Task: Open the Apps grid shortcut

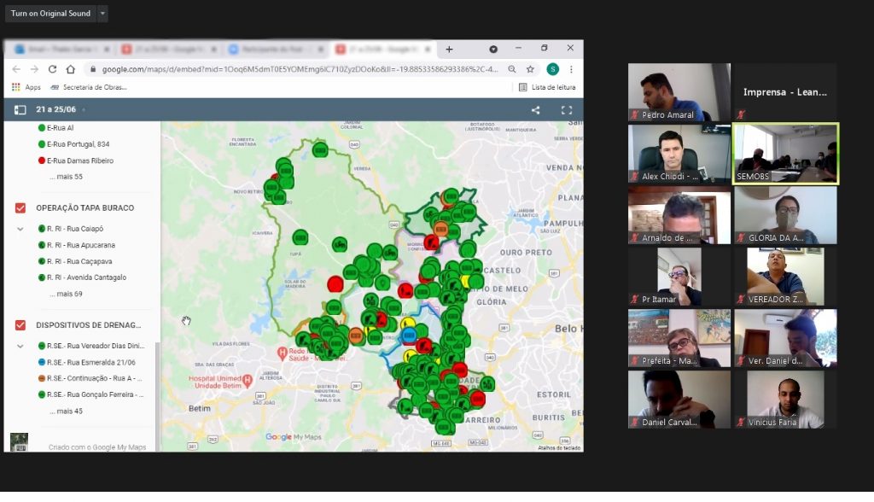Action: tap(26, 87)
